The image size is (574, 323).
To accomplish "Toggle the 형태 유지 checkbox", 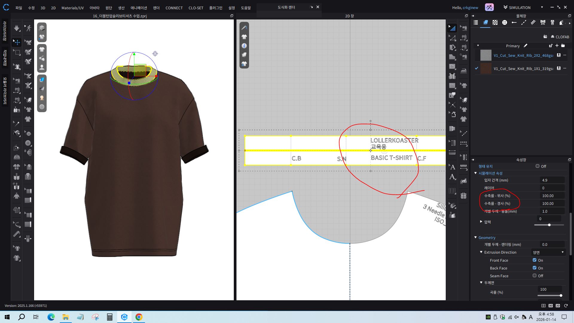I will coord(537,166).
